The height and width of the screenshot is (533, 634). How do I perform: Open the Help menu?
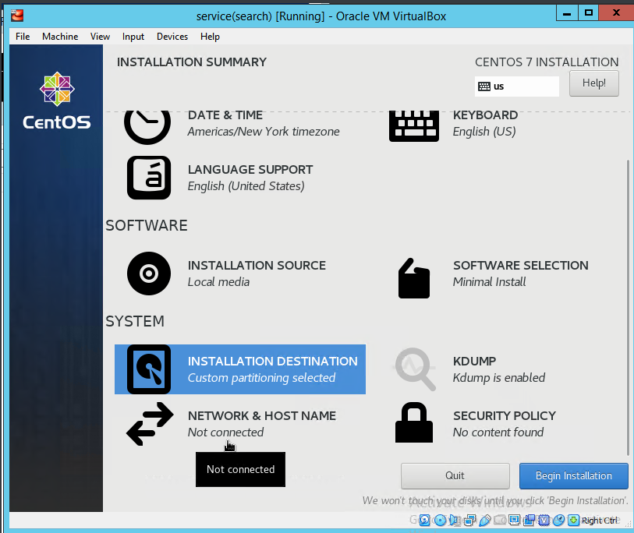tap(210, 37)
